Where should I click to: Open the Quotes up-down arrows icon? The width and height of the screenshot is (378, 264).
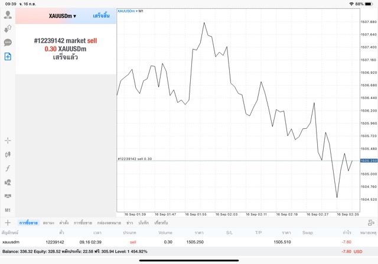[x=8, y=28]
